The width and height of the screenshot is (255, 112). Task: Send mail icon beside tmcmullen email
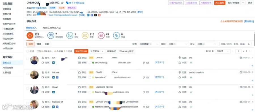148,77
